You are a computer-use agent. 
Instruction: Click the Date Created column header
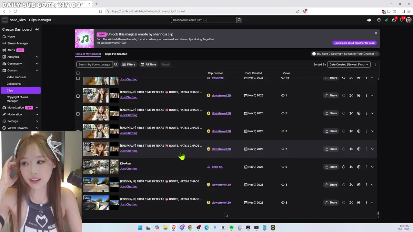point(254,73)
